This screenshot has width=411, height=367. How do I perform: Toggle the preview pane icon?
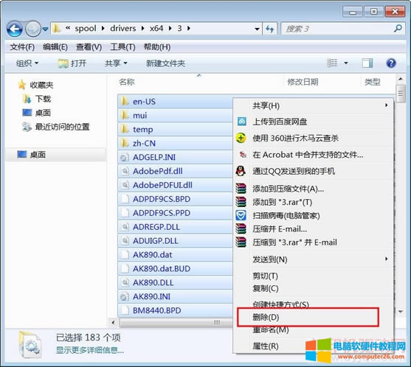click(367, 63)
